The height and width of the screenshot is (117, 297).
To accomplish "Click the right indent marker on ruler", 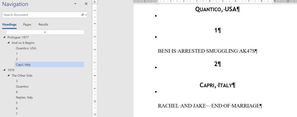I will pyautogui.click(x=274, y=2).
